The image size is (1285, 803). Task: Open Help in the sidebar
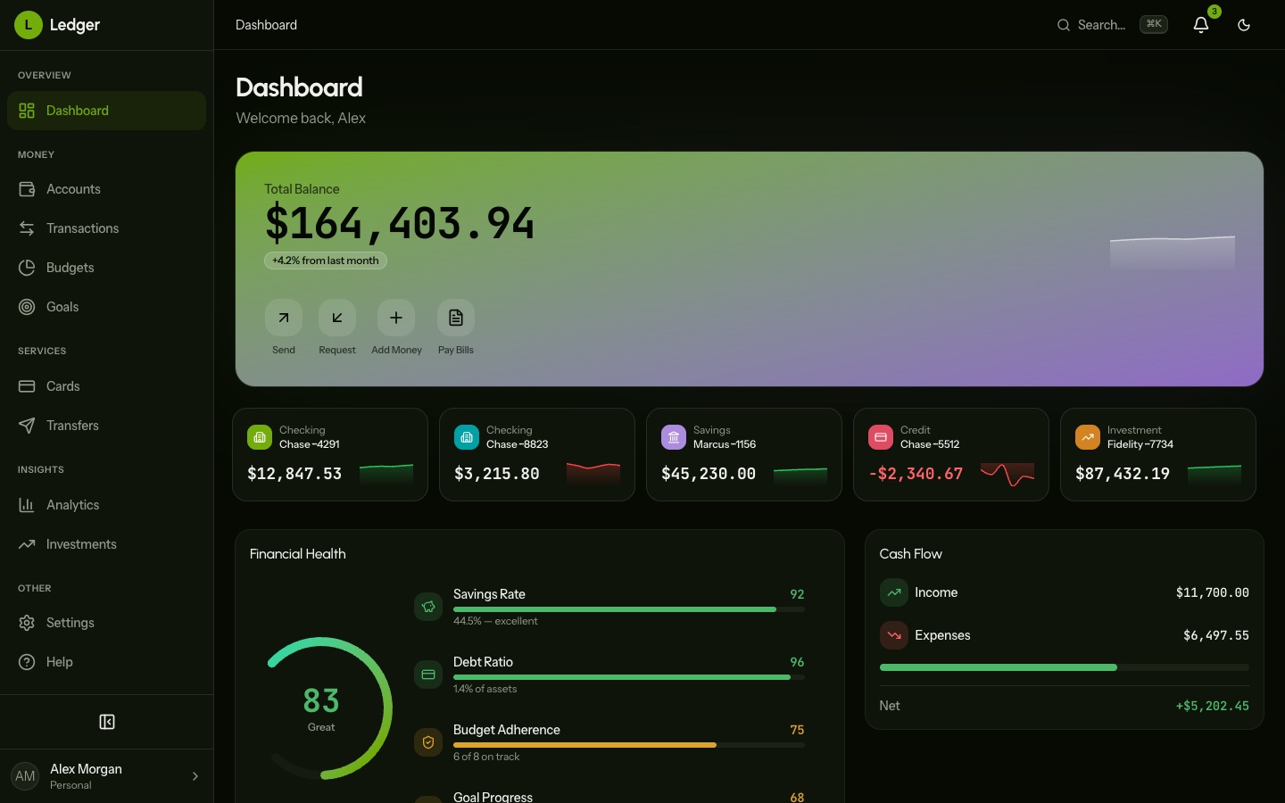tap(107, 662)
